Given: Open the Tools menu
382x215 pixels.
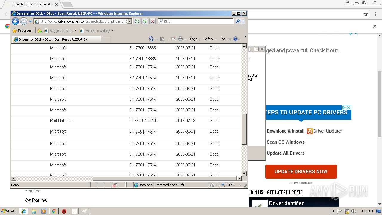Looking at the screenshot, I should (225, 39).
